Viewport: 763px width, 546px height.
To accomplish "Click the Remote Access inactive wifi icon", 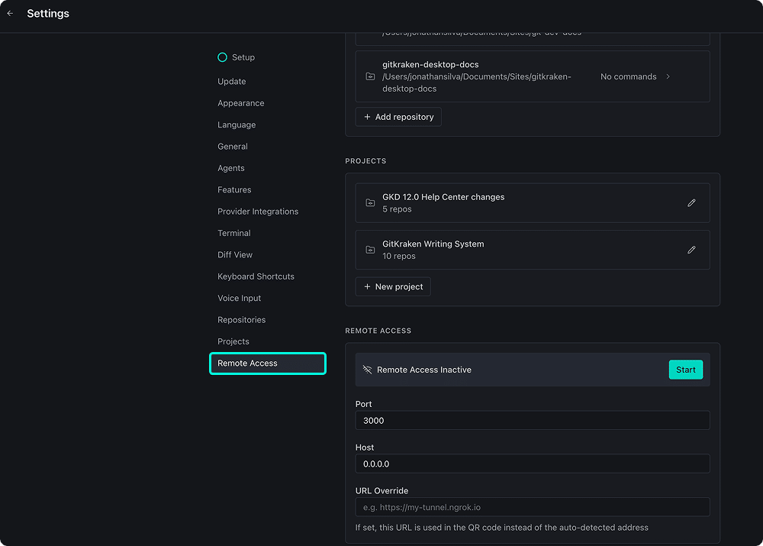I will (x=368, y=370).
